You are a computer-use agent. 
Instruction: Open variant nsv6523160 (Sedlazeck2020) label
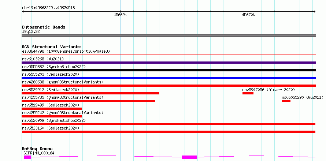pos(51,128)
